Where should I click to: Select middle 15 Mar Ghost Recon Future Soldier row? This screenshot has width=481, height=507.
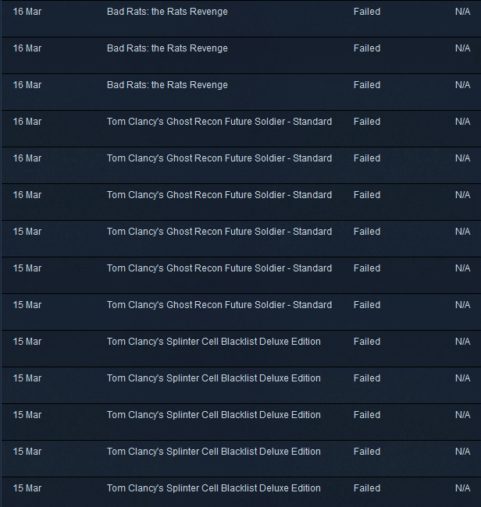(241, 275)
